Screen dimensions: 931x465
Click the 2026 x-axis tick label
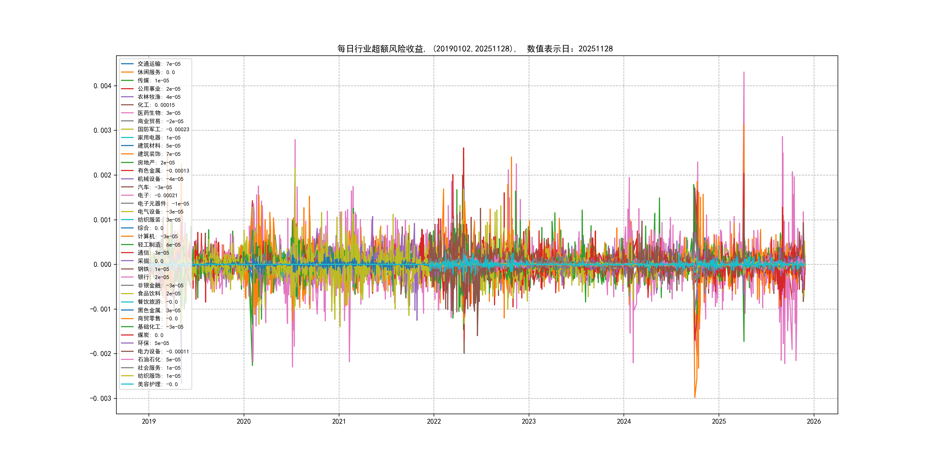click(x=813, y=421)
